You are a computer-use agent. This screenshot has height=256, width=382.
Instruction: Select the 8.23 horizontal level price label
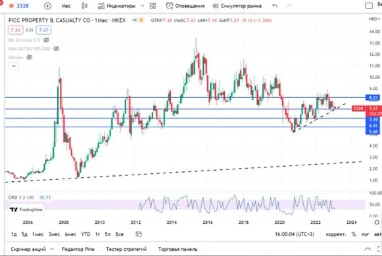(x=373, y=98)
